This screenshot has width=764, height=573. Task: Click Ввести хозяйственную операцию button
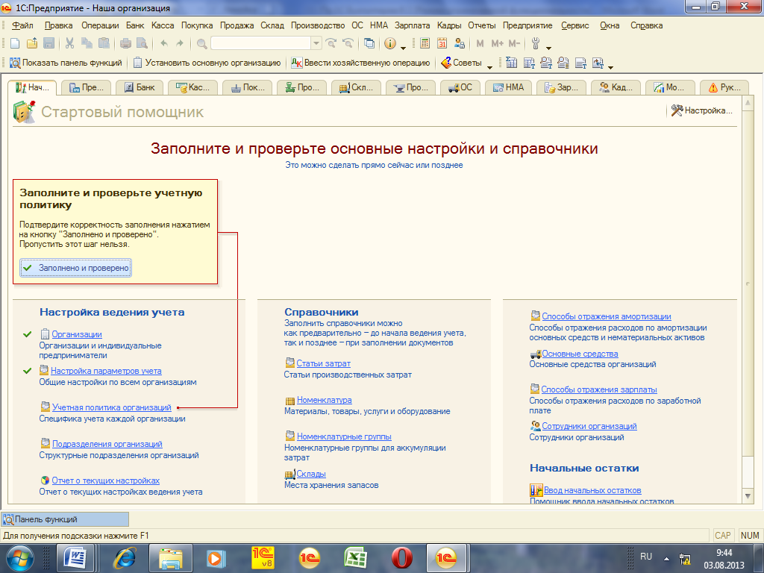click(360, 63)
